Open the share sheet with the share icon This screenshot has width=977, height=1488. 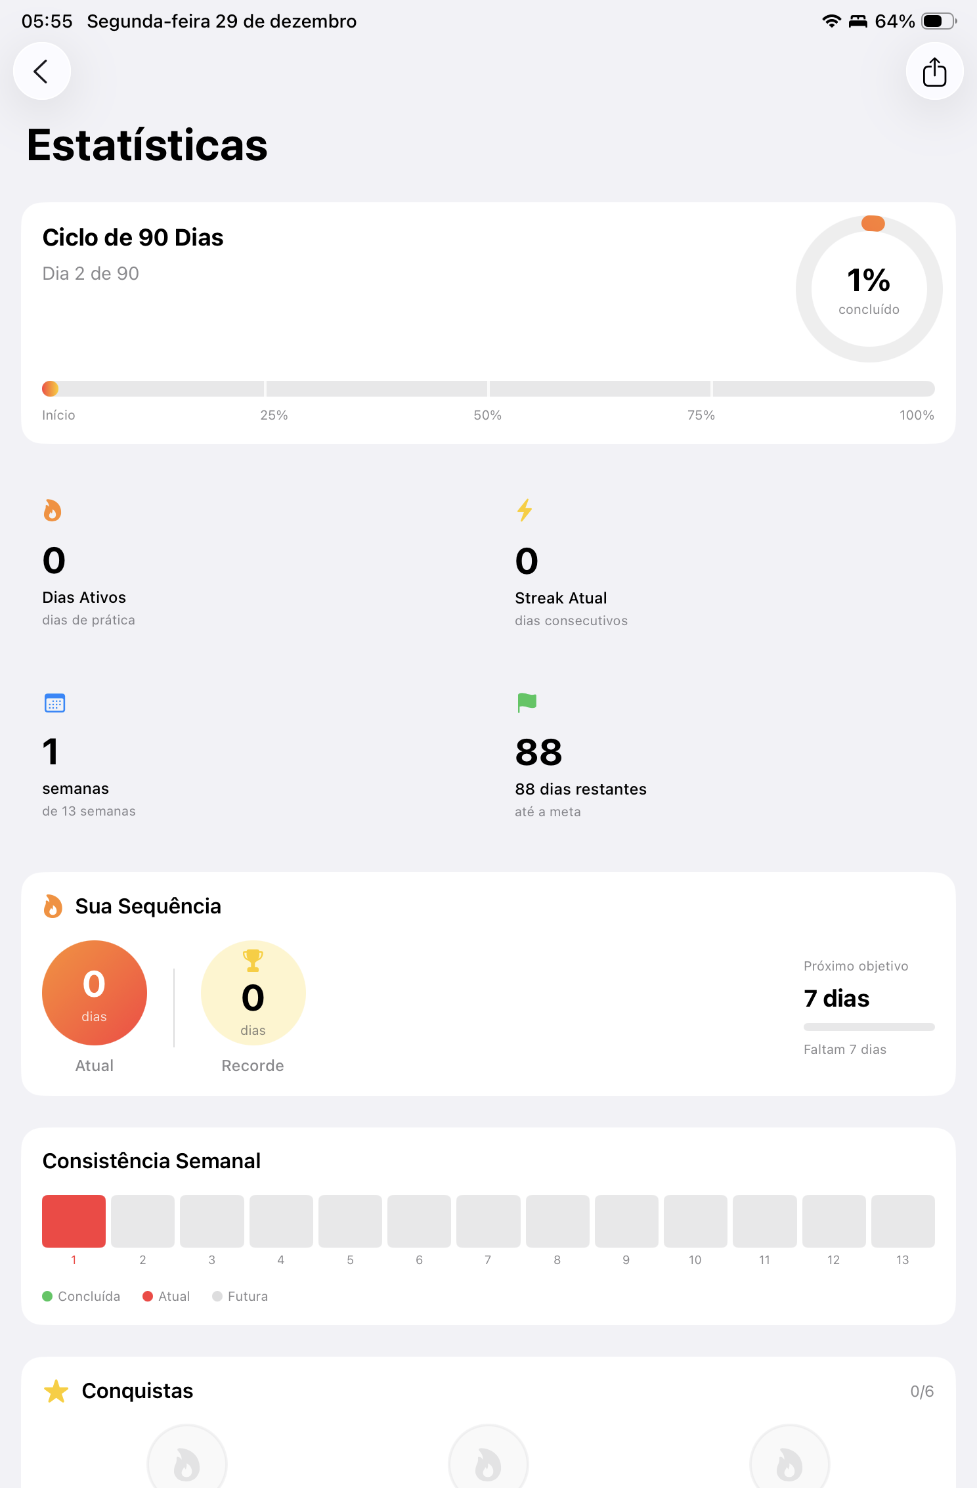click(934, 71)
